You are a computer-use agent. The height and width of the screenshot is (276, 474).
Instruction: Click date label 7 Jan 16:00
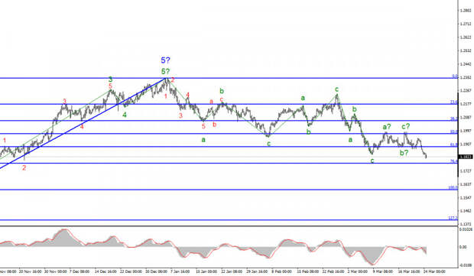180,271
